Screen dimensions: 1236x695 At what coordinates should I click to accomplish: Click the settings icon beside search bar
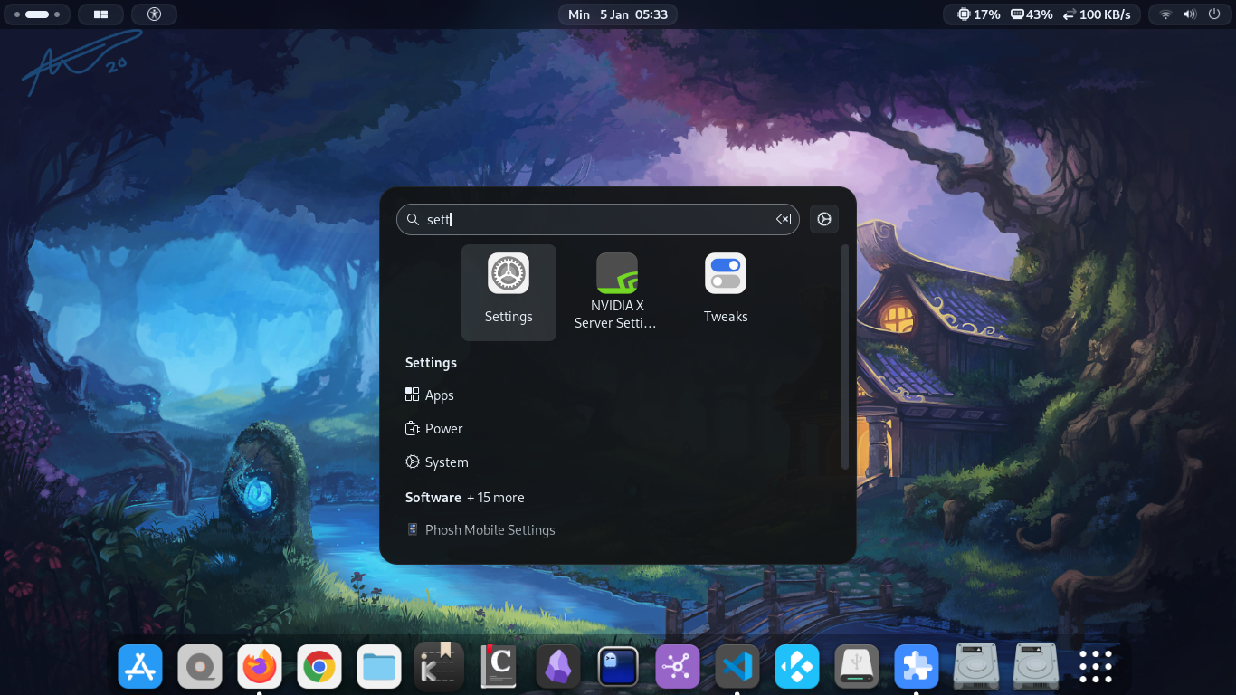tap(824, 219)
